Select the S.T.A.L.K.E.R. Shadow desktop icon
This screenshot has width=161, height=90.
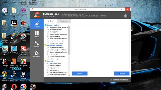tap(5, 76)
